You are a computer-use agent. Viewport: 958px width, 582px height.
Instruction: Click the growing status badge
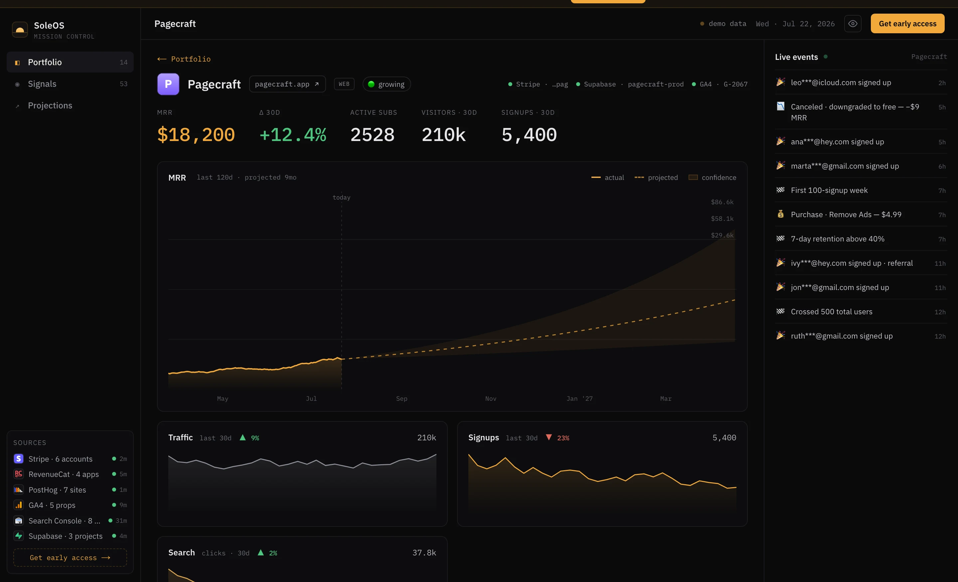(x=387, y=84)
